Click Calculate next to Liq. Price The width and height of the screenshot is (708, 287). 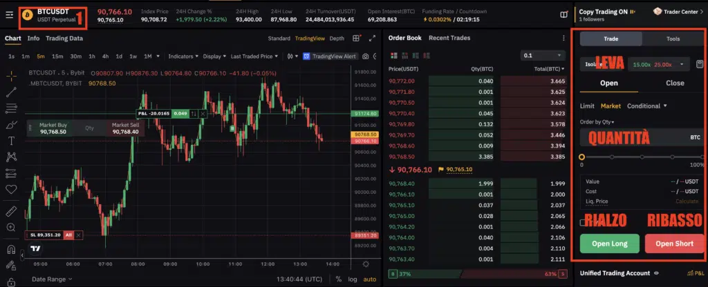[687, 201]
